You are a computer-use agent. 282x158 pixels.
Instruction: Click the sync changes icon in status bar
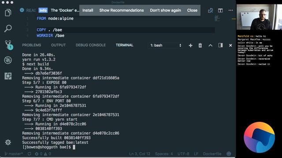[29, 154]
